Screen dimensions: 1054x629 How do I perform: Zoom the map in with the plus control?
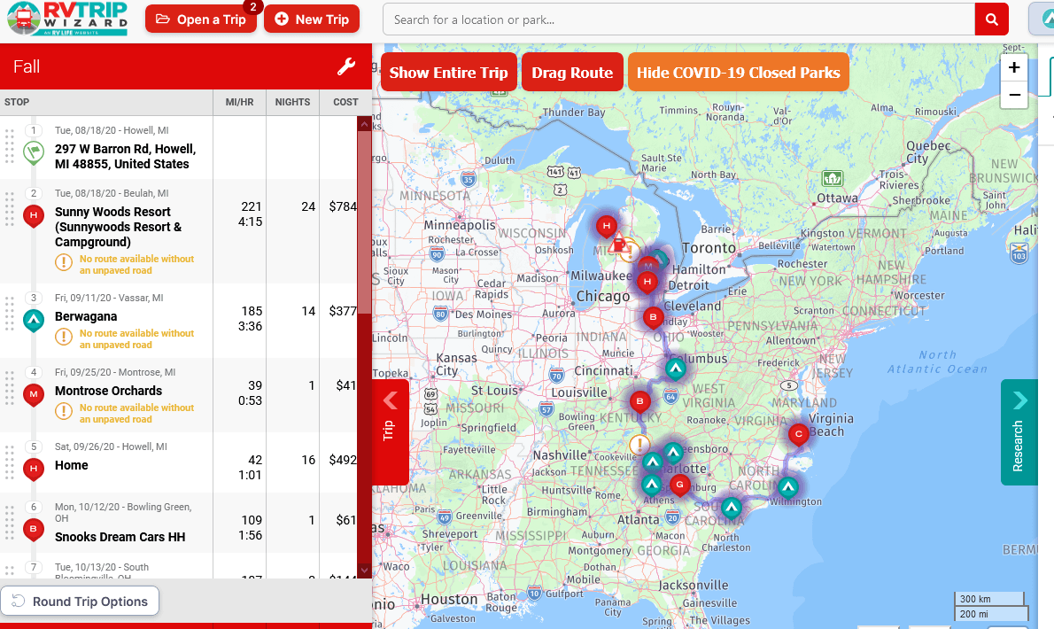pos(1013,67)
